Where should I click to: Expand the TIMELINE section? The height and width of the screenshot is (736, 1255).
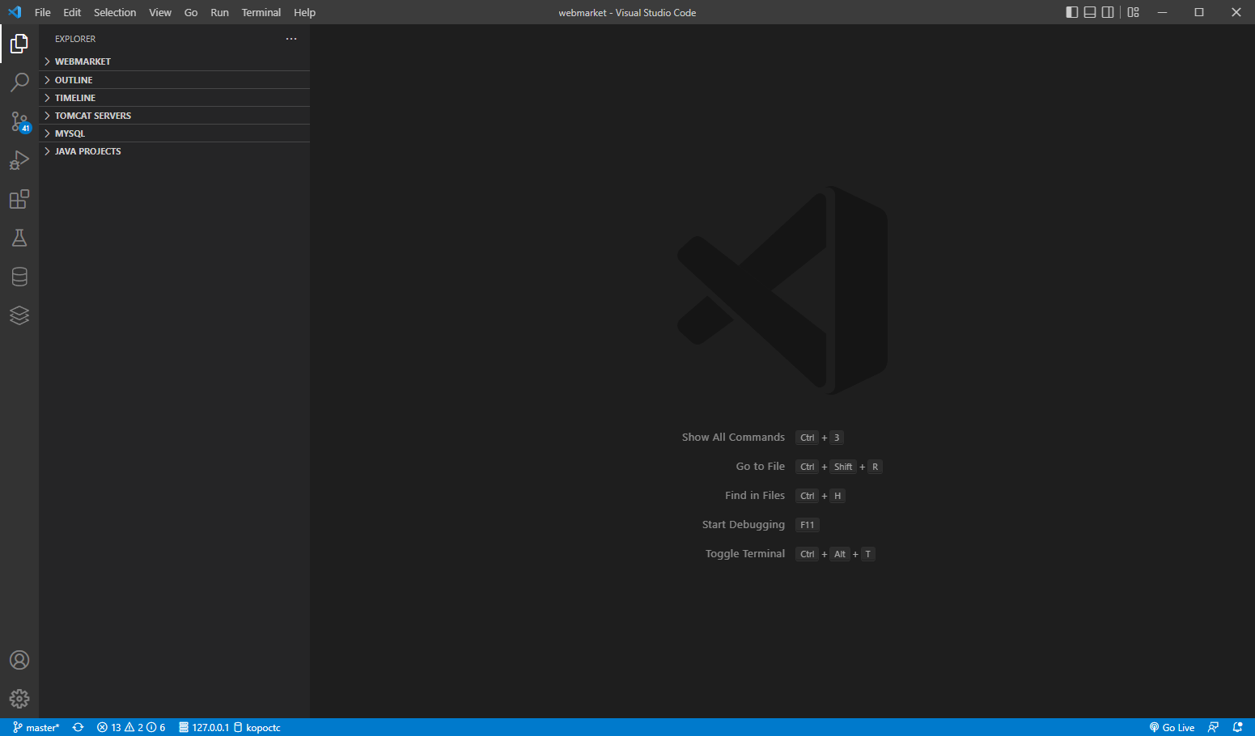[174, 98]
